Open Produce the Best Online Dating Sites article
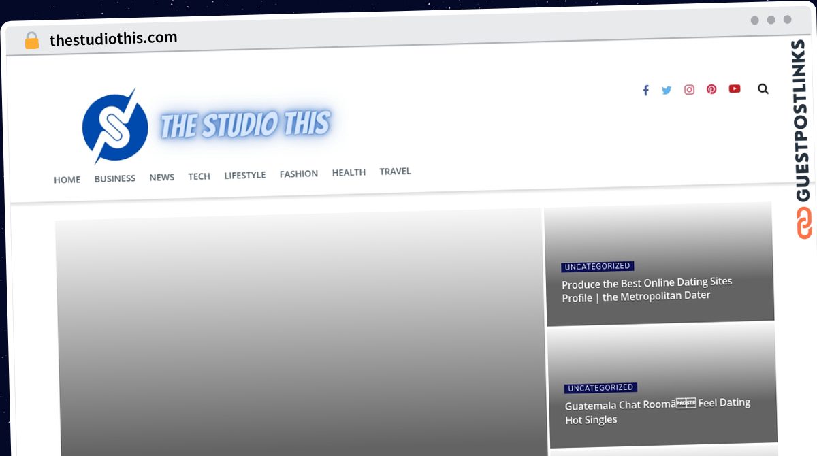This screenshot has width=817, height=456. pos(647,289)
